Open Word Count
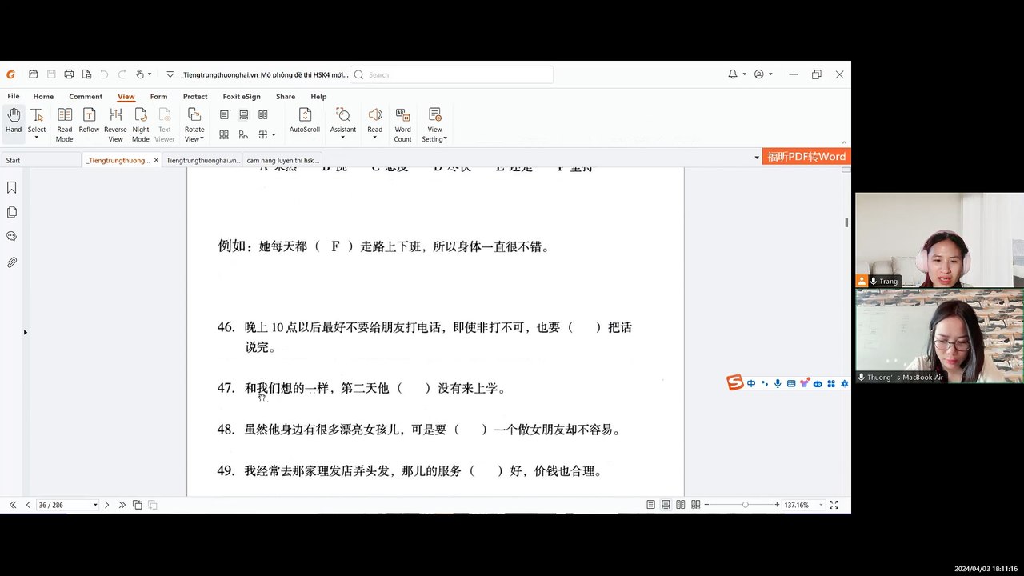This screenshot has height=576, width=1024. 402,124
